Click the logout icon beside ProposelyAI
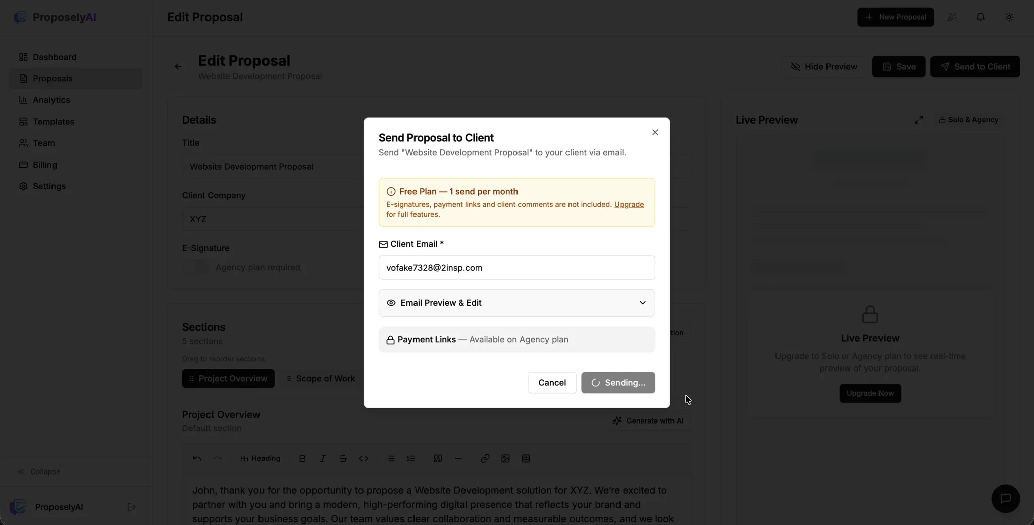The image size is (1034, 525). click(x=132, y=507)
